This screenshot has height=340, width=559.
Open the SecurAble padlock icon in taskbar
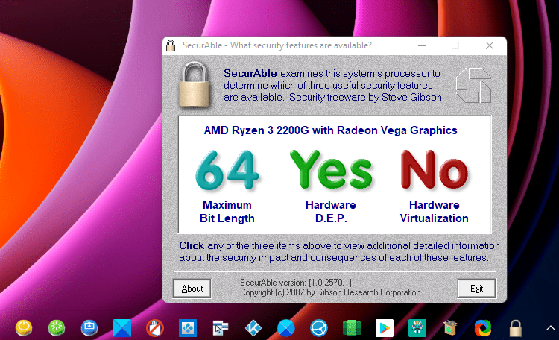(x=516, y=328)
